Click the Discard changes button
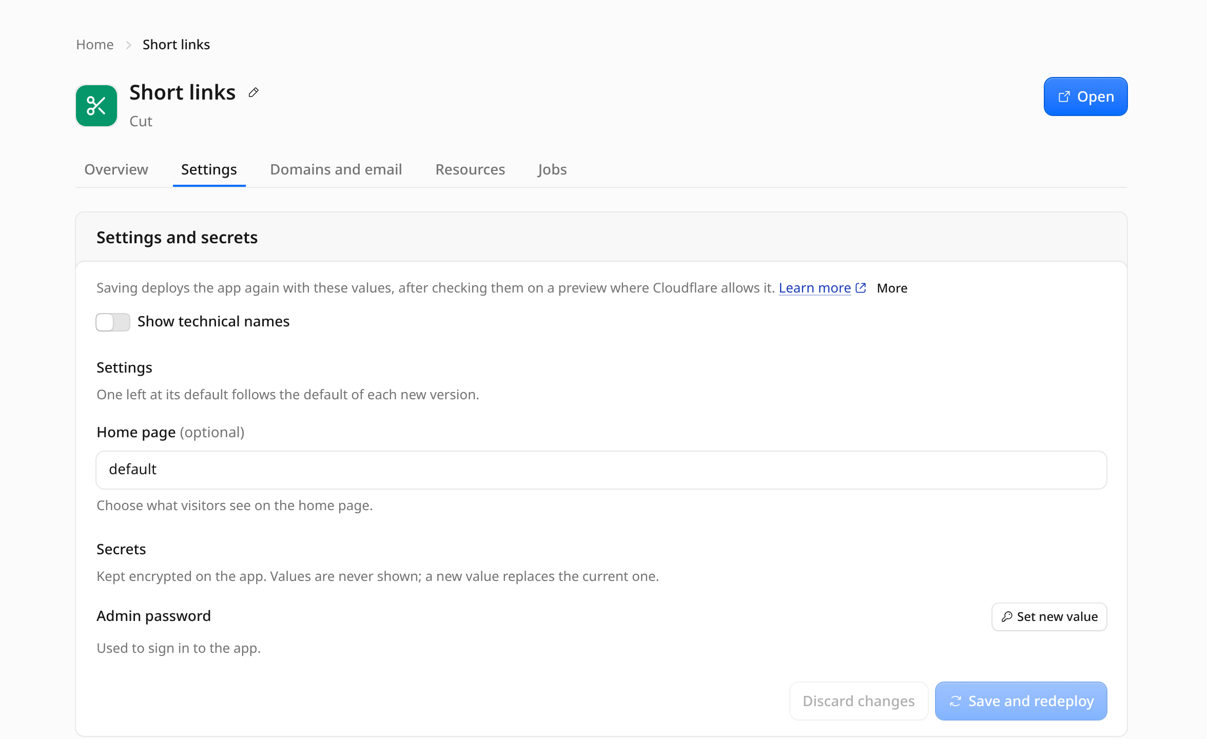Image resolution: width=1207 pixels, height=739 pixels. tap(859, 701)
